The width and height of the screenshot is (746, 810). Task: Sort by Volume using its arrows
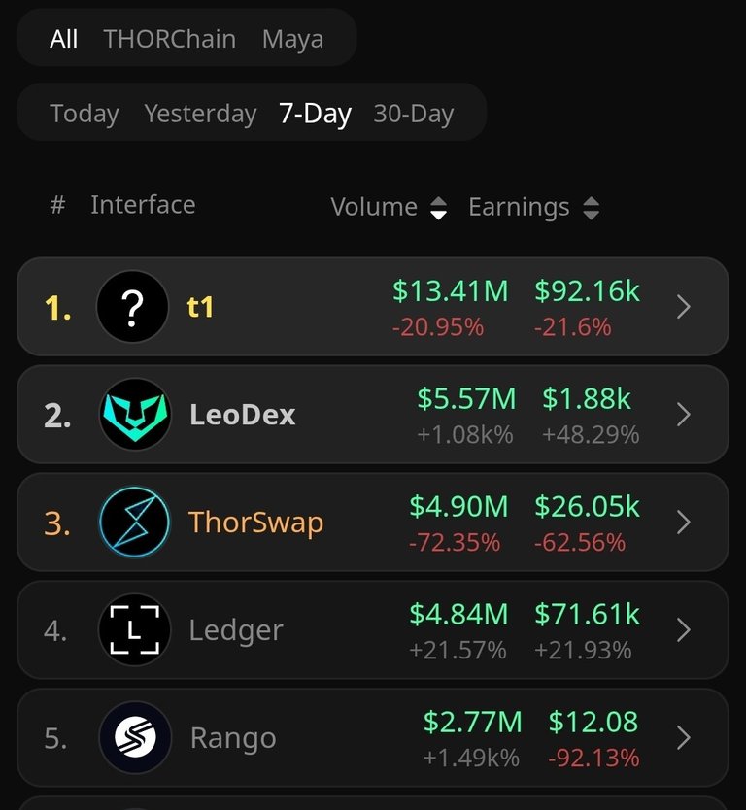[439, 208]
